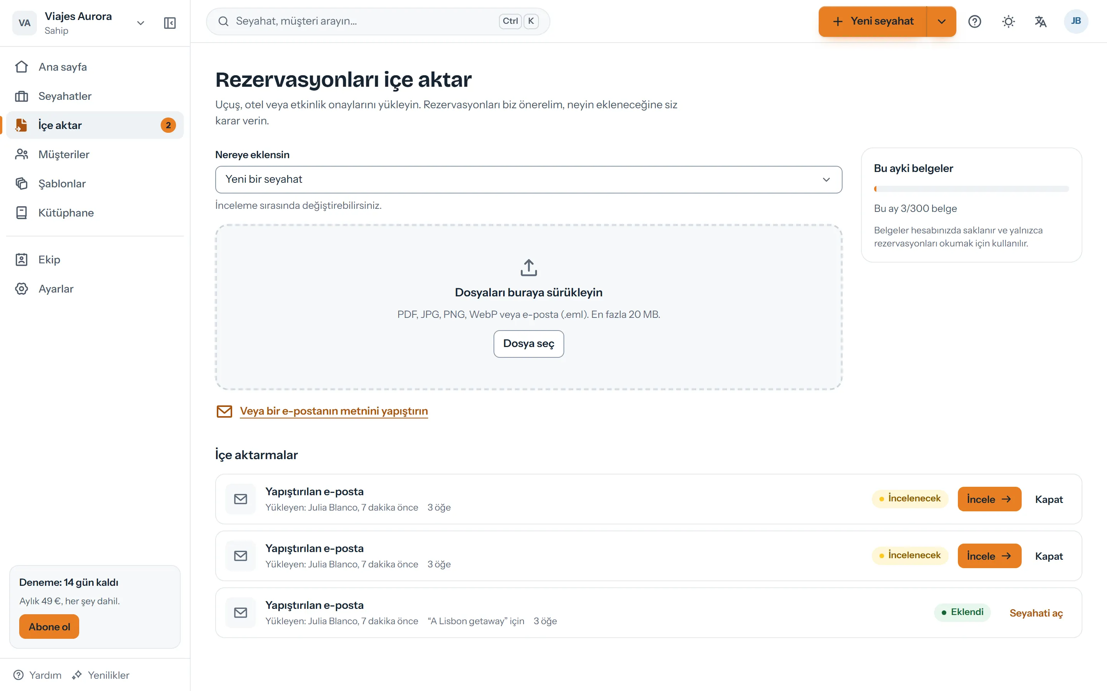Viewport: 1107px width, 691px height.
Task: Focus the Seyahat, müşteri arayın search field
Action: [x=378, y=21]
